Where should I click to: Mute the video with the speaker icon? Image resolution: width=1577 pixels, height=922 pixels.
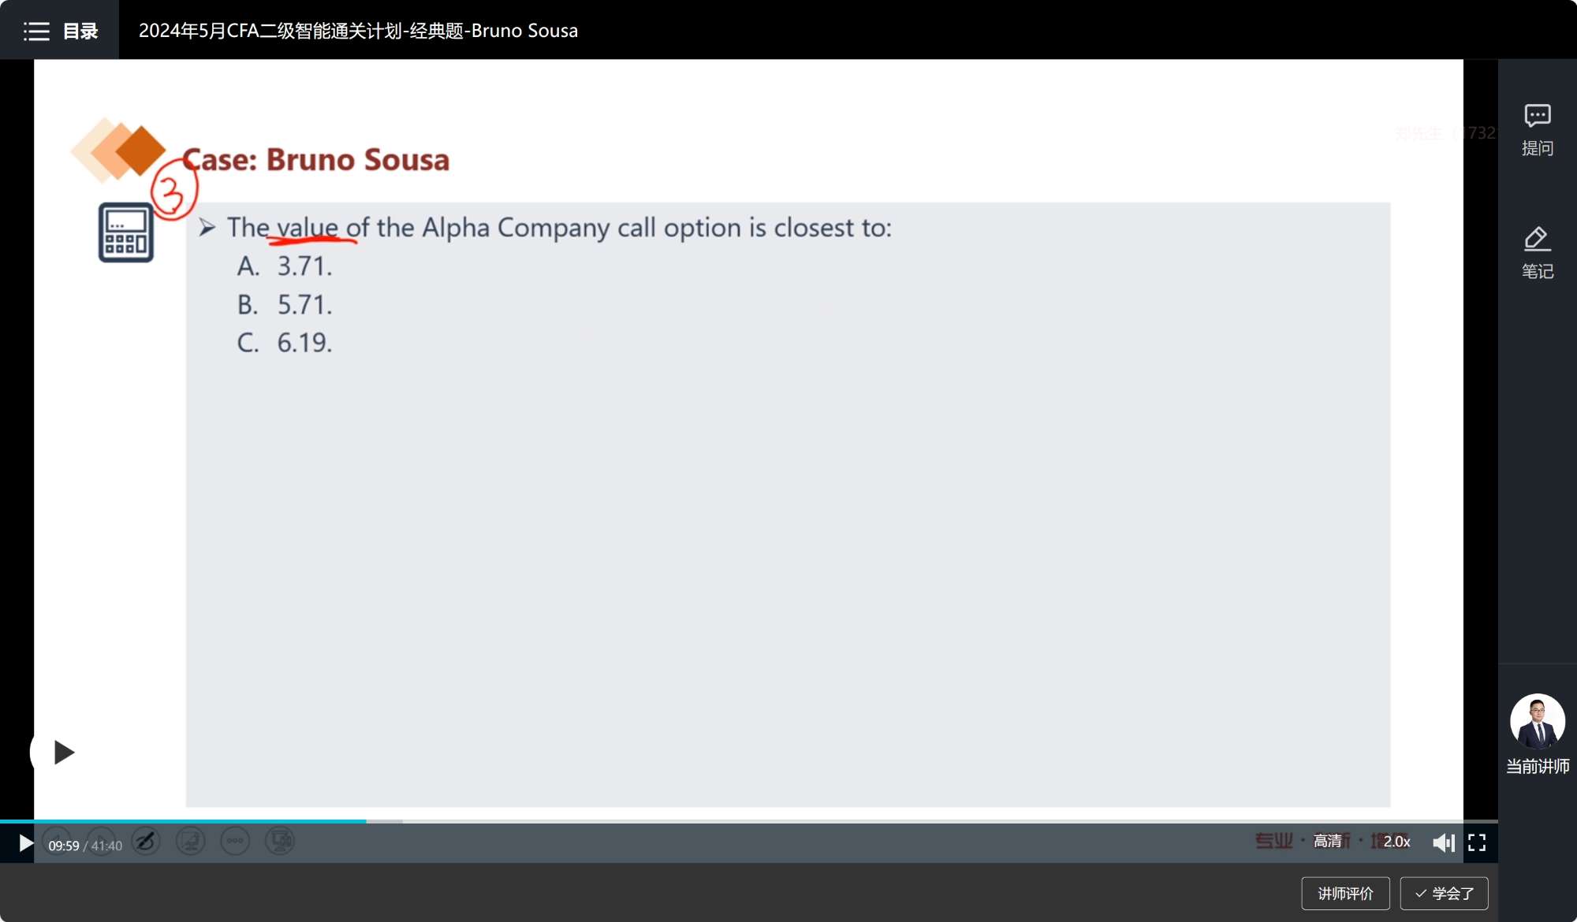(1443, 843)
